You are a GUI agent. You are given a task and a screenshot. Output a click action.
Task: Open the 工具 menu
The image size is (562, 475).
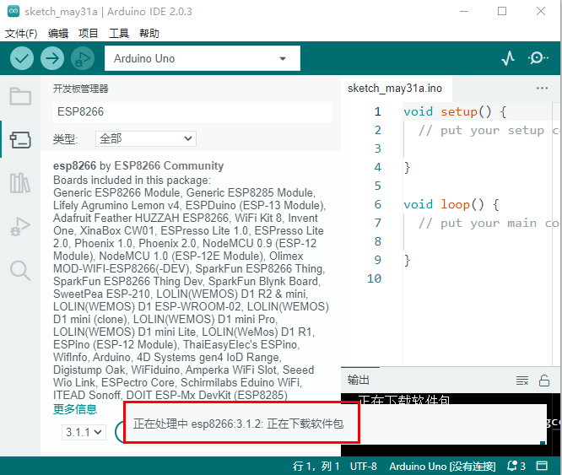[119, 34]
